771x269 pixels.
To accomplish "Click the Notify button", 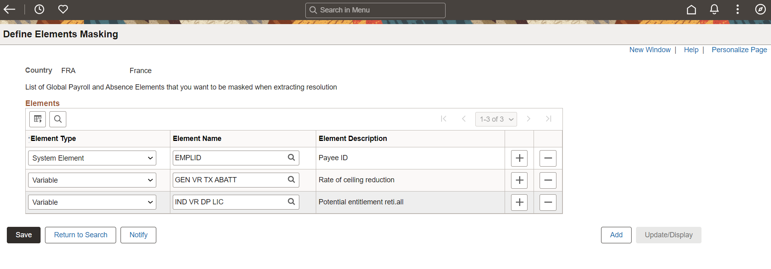I will (138, 235).
